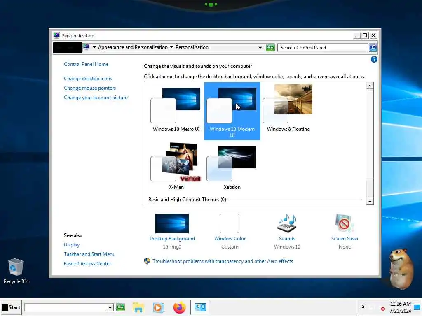Click the Desktop Background link
Viewport: 422px width, 316px height.
tap(172, 239)
